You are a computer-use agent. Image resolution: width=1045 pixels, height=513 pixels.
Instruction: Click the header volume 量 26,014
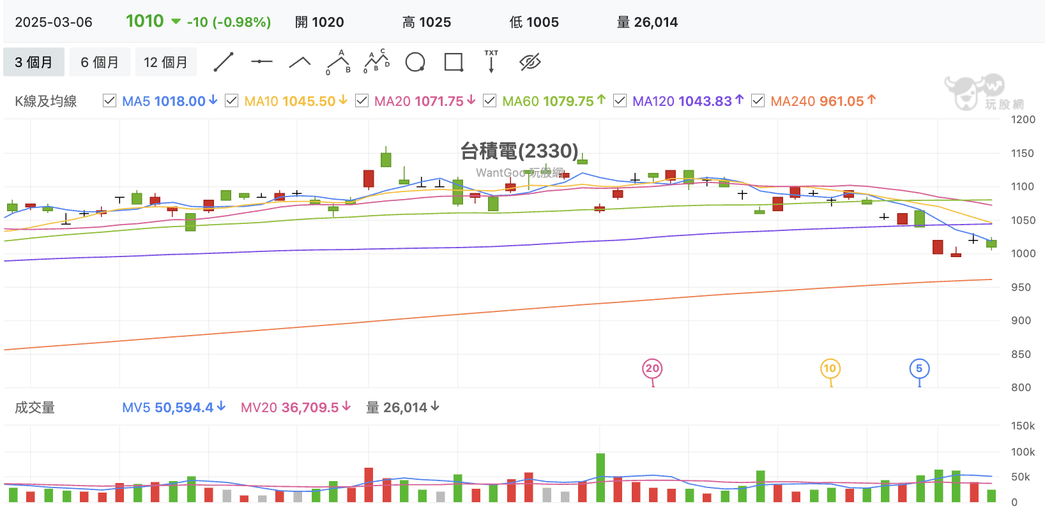point(647,22)
